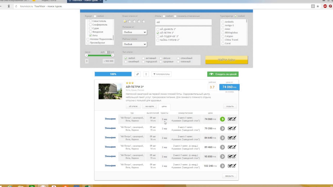Screen dimensions: 333x187
Task: Click the maximum price slider handle
Action: (x=113, y=55)
